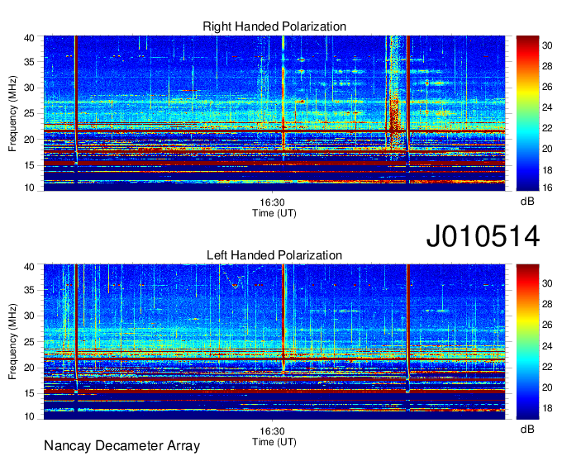This screenshot has width=562, height=456.
Task: Click the 28 dB value on lower color bar
Action: (547, 304)
